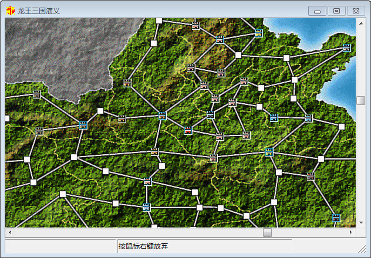This screenshot has height=258, width=371.
Task: Select the westernmost city below the grey mountains
Action: (36, 94)
